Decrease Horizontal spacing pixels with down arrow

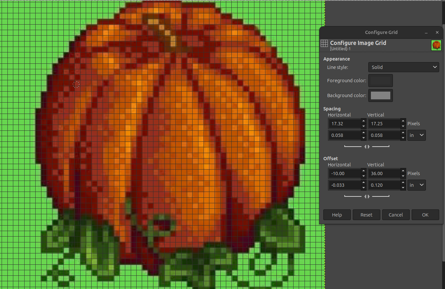(364, 126)
